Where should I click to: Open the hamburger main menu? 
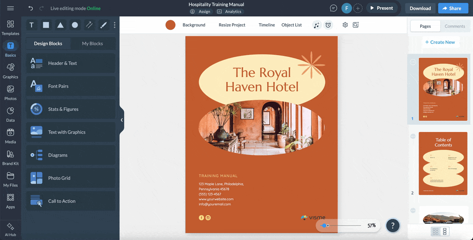click(x=11, y=8)
